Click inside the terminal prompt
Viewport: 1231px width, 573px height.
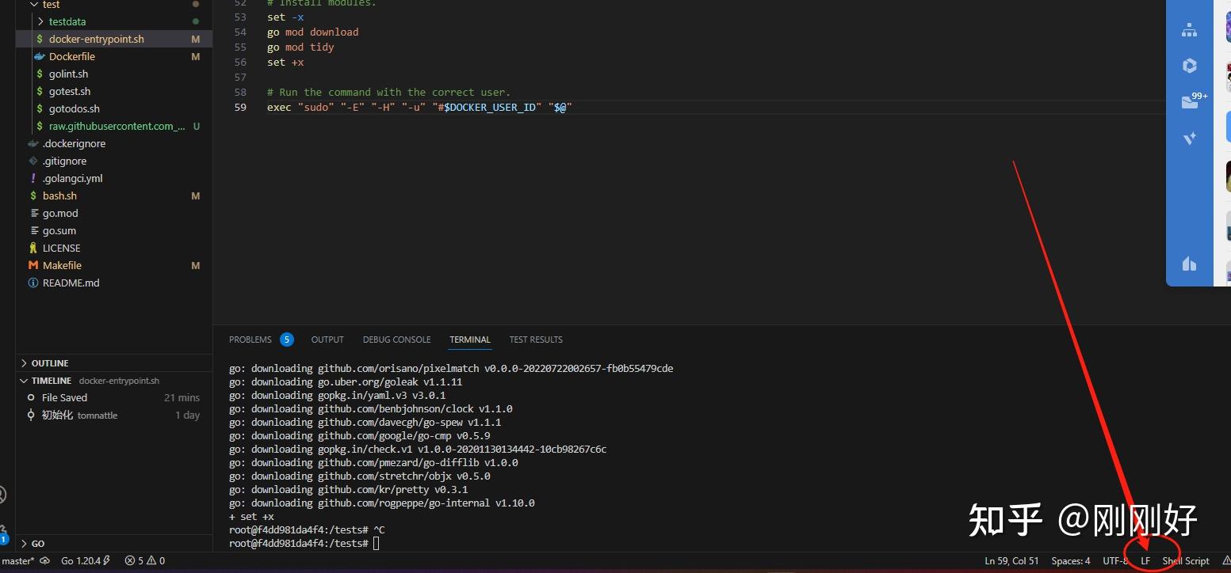(x=376, y=543)
